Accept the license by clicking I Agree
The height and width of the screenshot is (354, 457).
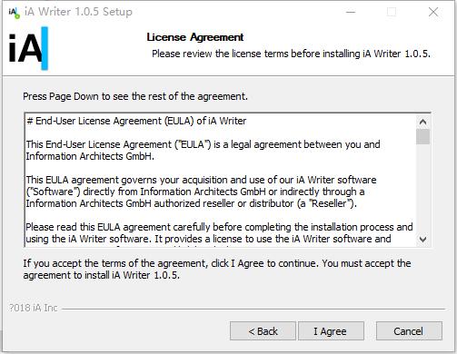331,331
